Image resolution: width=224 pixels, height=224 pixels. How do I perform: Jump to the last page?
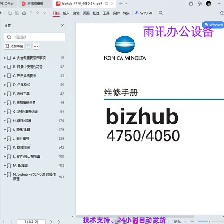[59, 222]
